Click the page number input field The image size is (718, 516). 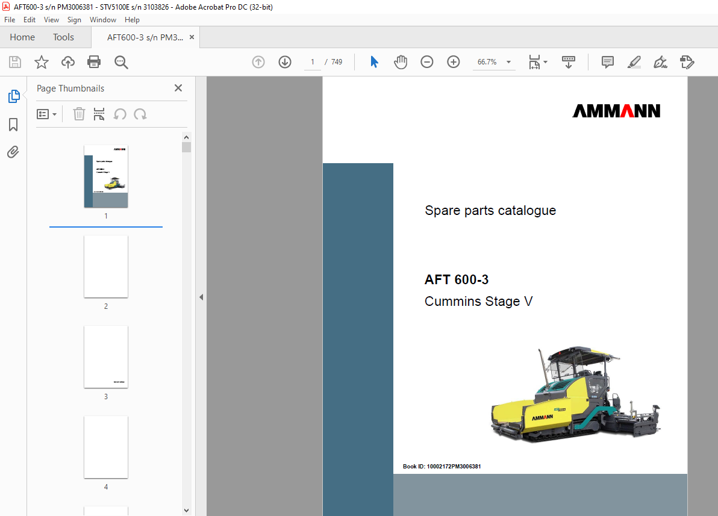(x=312, y=62)
